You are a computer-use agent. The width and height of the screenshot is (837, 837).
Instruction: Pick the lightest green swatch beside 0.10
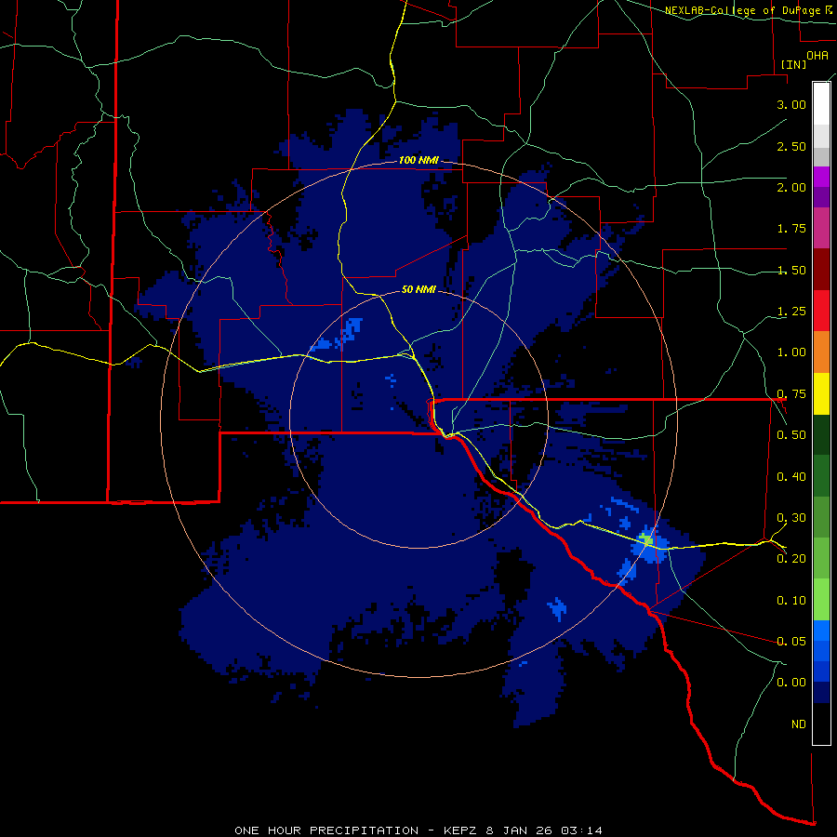coord(821,600)
